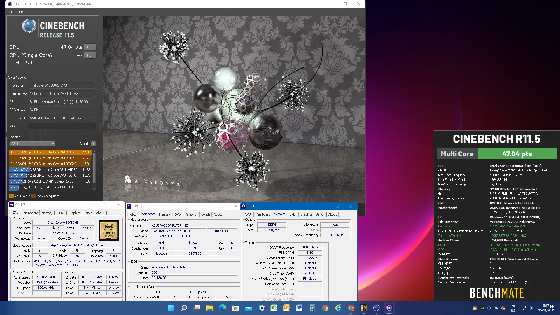Open Calculator from the taskbar
Screen dimensions: 560x315
point(312,308)
